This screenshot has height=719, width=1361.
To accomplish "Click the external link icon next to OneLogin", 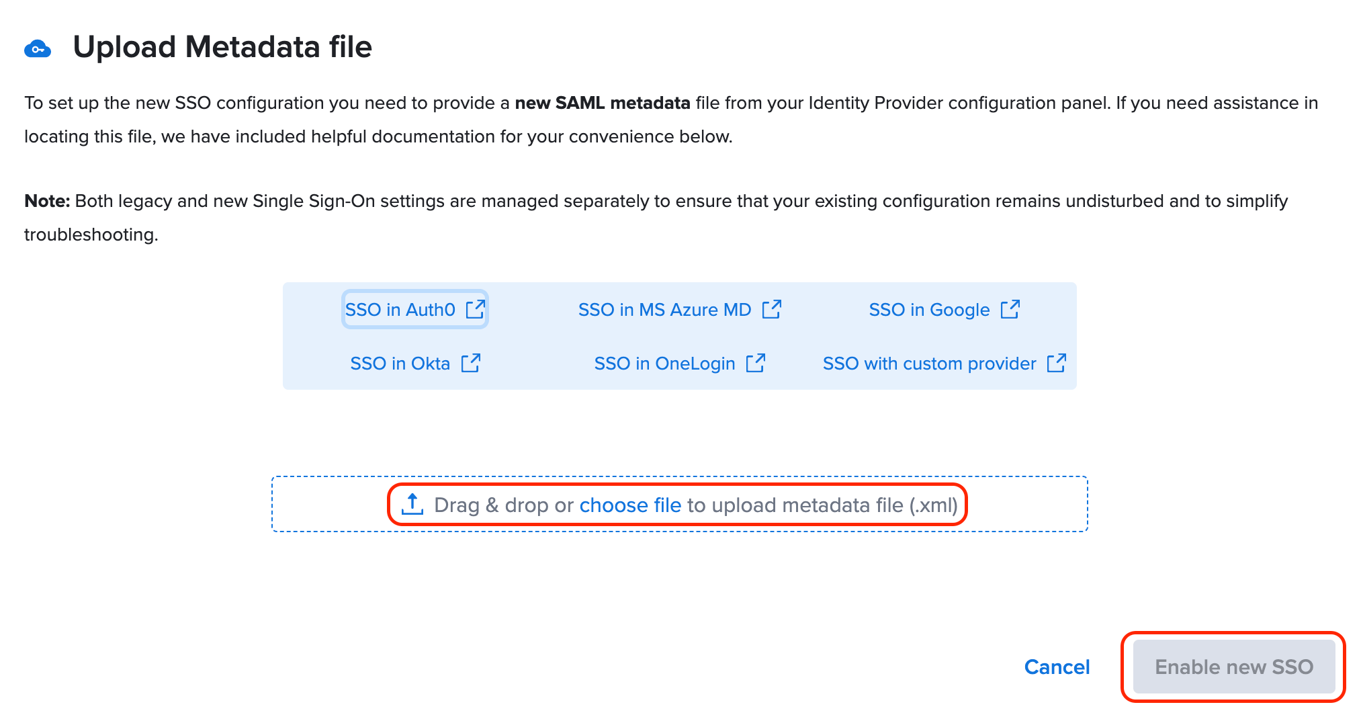I will [x=755, y=363].
